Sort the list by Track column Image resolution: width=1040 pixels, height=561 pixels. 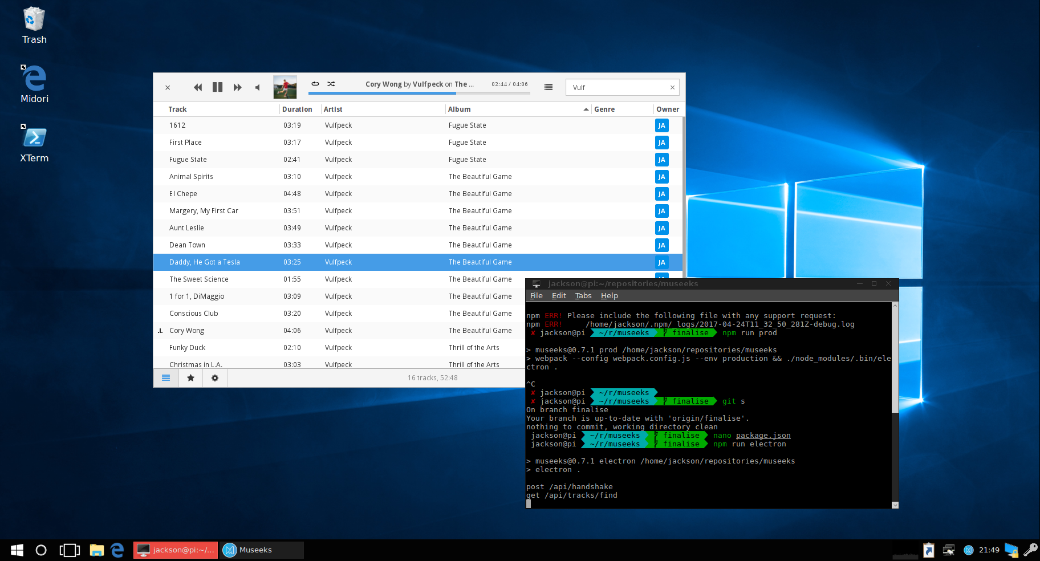pyautogui.click(x=177, y=109)
